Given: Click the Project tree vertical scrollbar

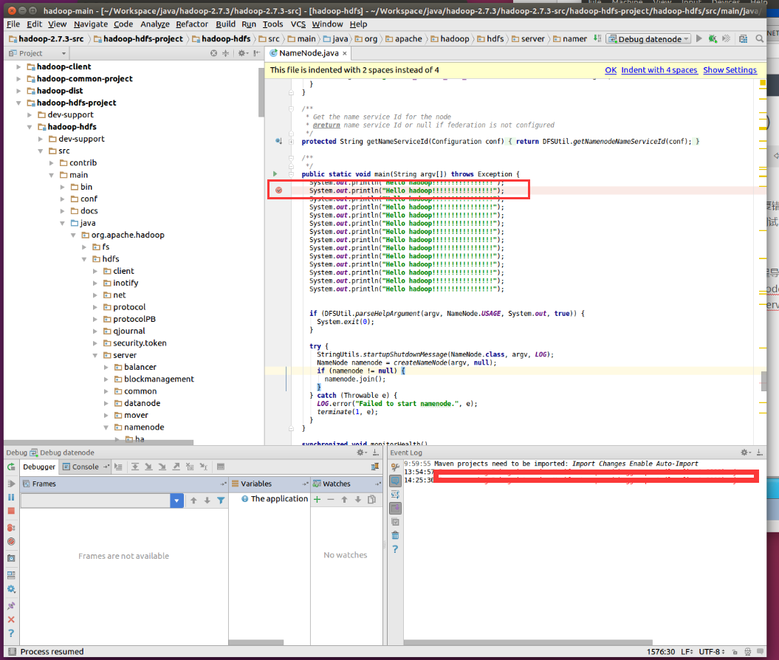Looking at the screenshot, I should (261, 92).
